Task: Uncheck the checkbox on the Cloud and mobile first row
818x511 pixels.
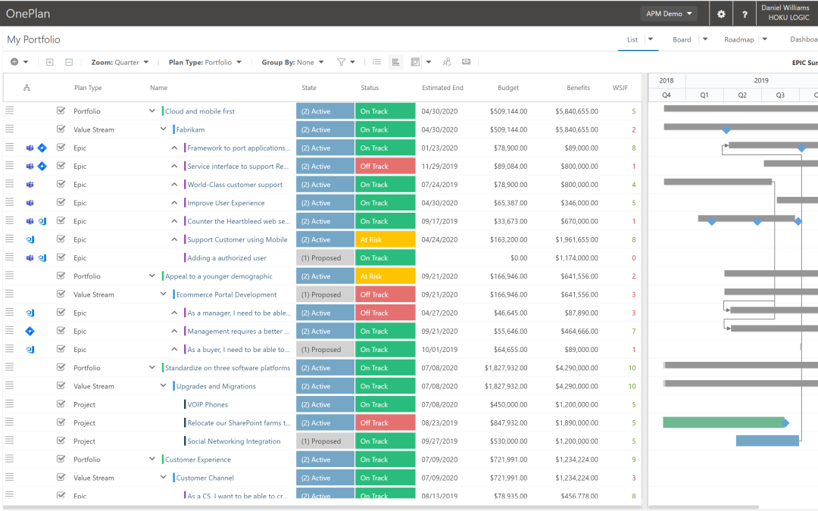Action: click(61, 111)
